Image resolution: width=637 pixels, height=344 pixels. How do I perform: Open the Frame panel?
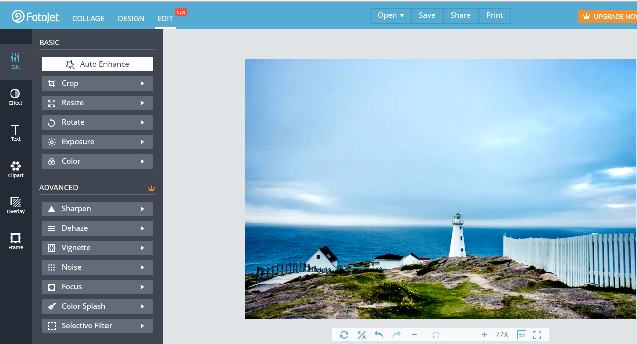16,241
